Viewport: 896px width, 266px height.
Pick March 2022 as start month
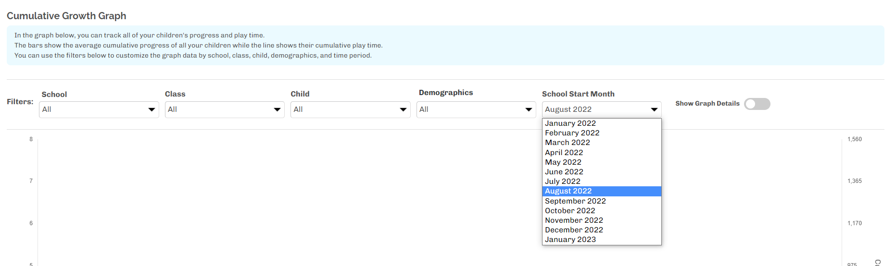pyautogui.click(x=568, y=143)
